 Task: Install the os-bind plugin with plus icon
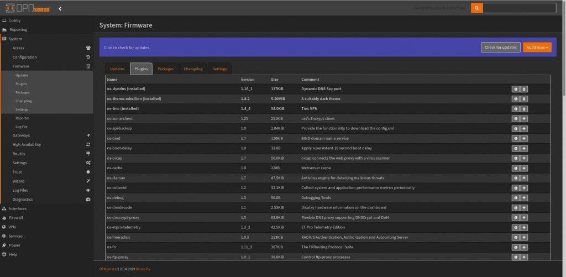524,139
